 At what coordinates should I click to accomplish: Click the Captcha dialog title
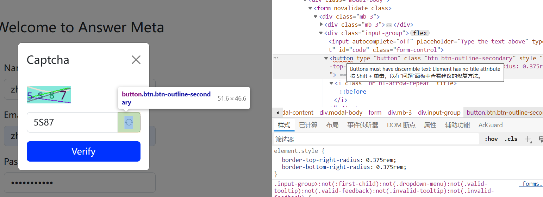(48, 60)
